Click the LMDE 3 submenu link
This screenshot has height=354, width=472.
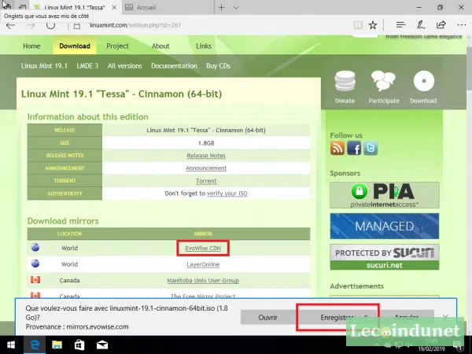point(87,66)
